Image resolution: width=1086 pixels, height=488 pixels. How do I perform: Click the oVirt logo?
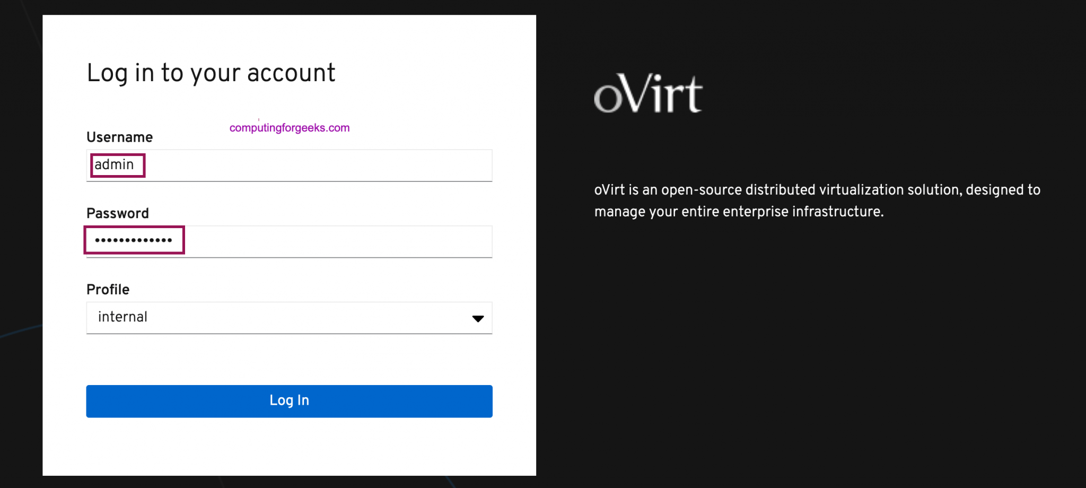tap(647, 93)
